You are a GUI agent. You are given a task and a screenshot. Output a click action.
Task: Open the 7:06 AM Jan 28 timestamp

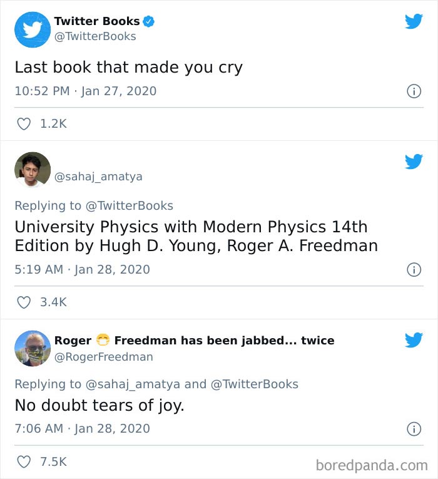82,429
